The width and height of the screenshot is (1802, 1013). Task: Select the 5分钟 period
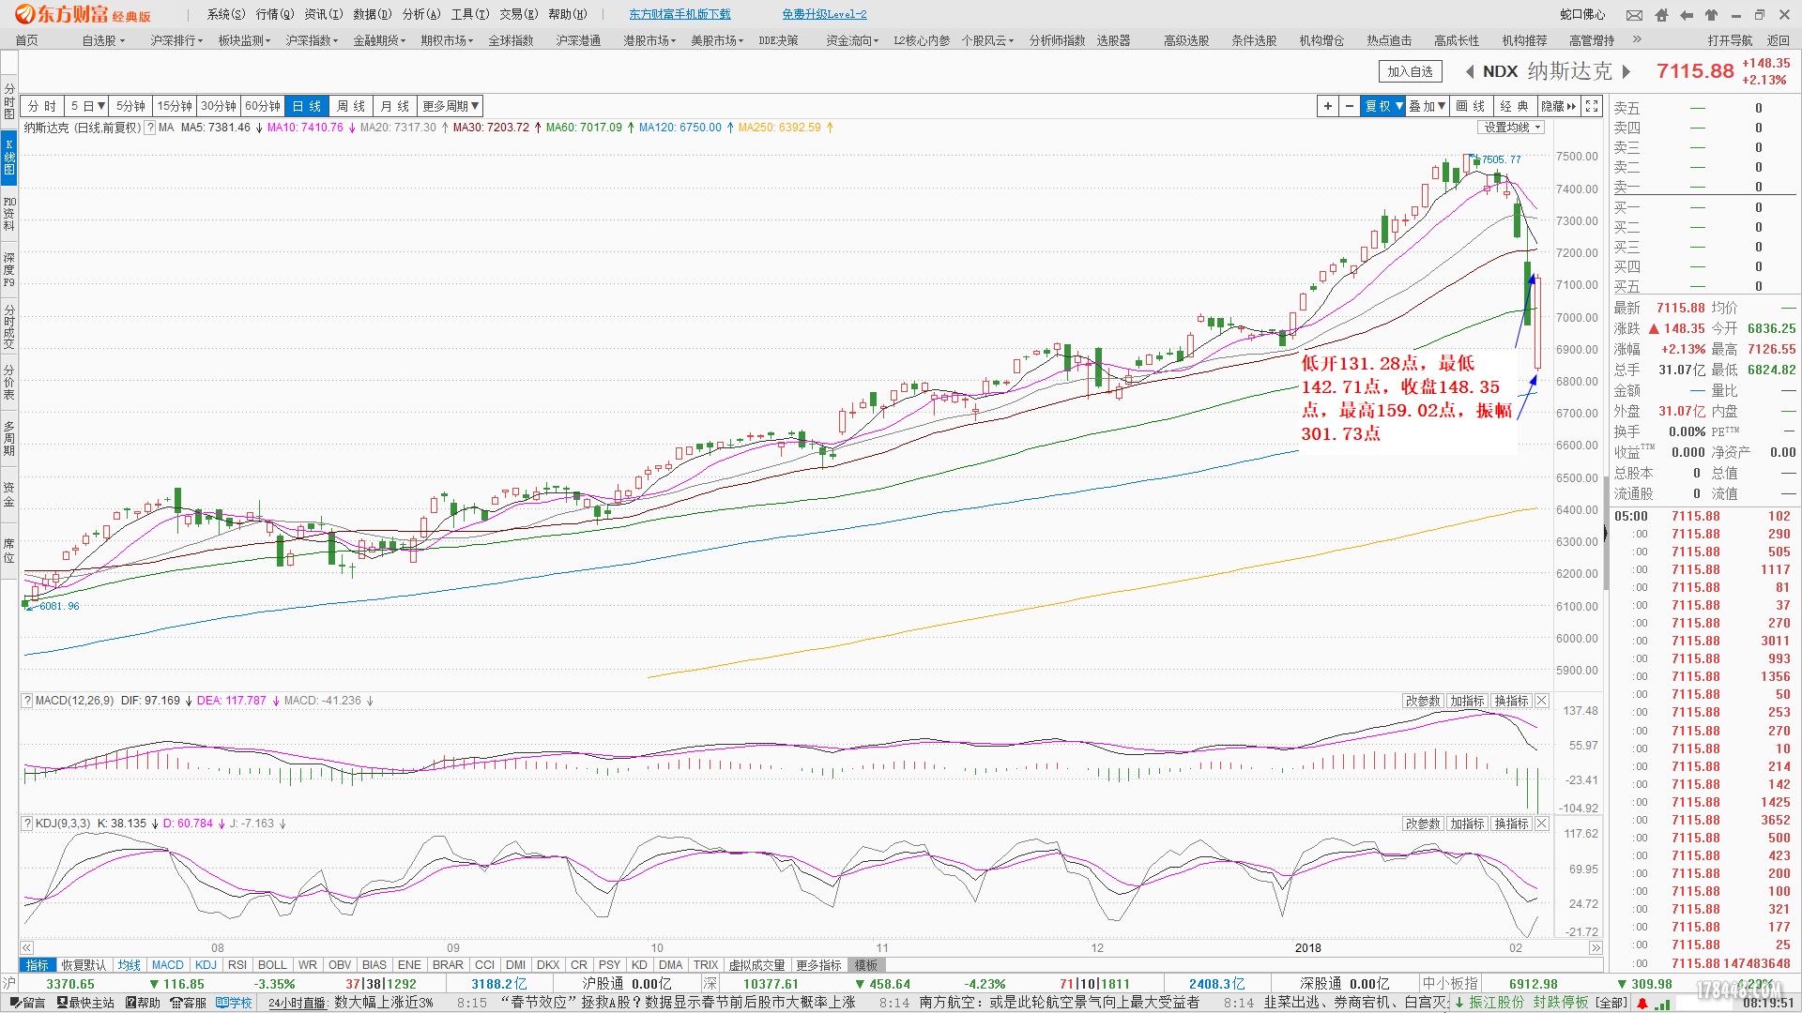pyautogui.click(x=130, y=106)
